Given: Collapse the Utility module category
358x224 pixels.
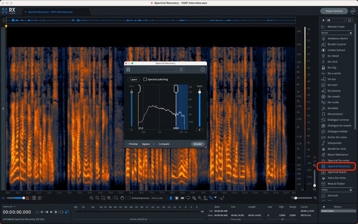Looking at the screenshot, I should 351,190.
